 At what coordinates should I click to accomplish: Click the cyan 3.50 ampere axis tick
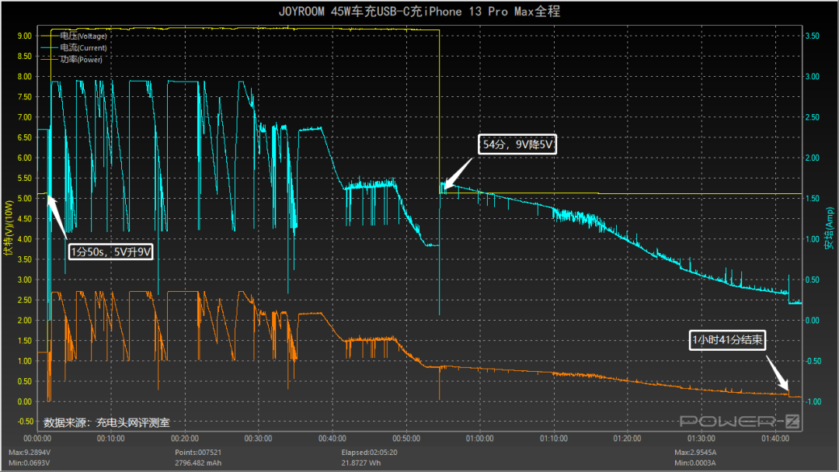[812, 36]
